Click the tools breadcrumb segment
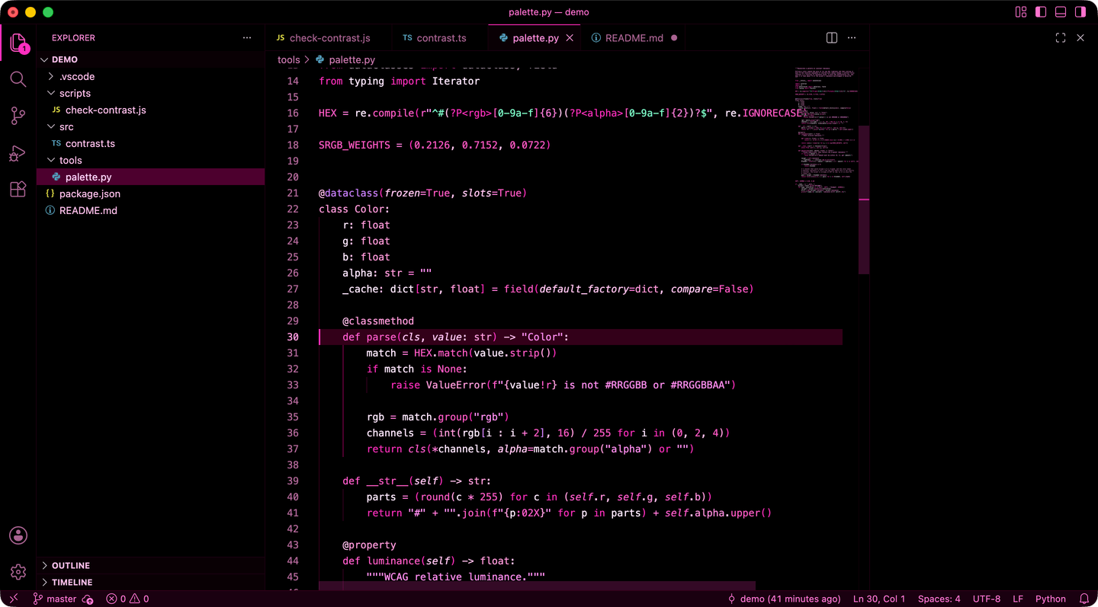This screenshot has height=607, width=1098. pos(288,59)
